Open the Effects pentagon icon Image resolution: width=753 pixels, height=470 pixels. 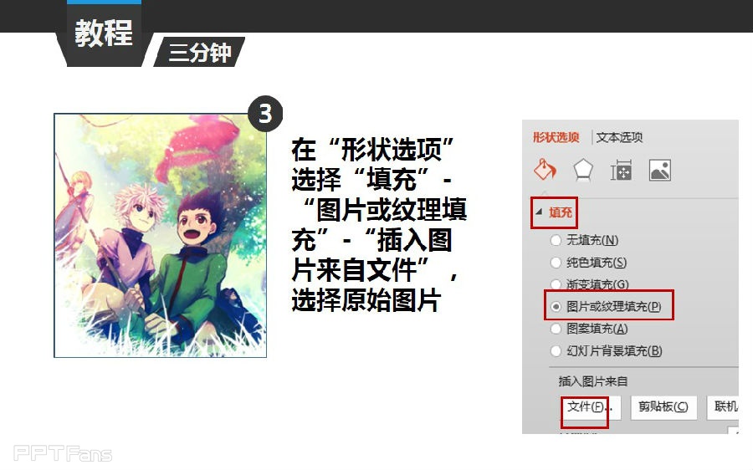pyautogui.click(x=583, y=171)
